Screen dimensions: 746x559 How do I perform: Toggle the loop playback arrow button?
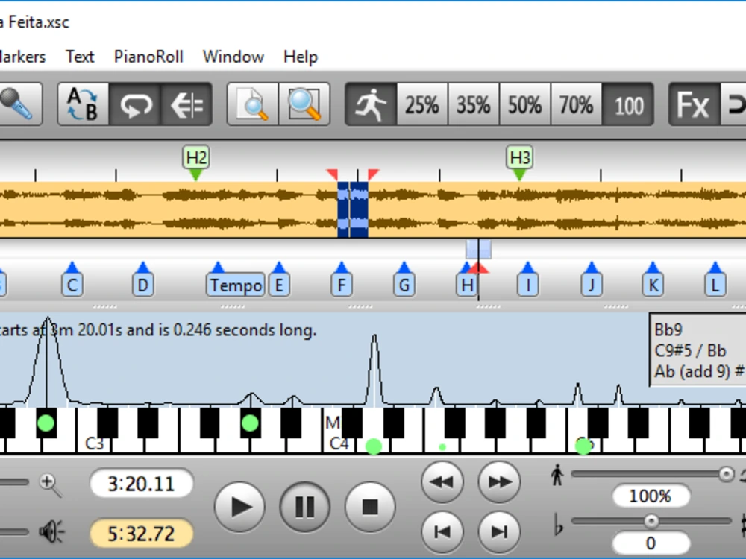tap(135, 104)
